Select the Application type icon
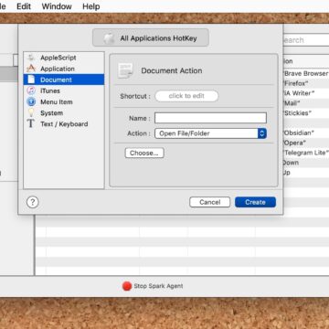This screenshot has width=329, height=329. click(31, 69)
